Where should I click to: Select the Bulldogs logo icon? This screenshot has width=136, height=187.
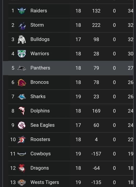coord(22,39)
